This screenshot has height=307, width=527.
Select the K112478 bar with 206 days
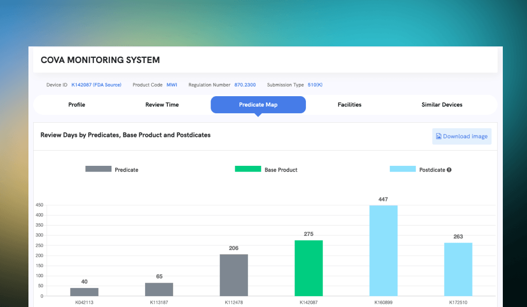pyautogui.click(x=234, y=275)
